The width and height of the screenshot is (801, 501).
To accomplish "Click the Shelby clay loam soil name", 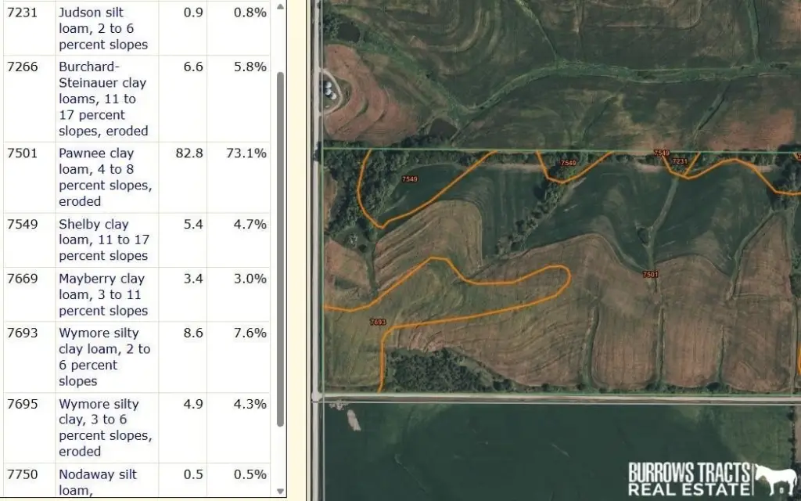I will pos(105,240).
